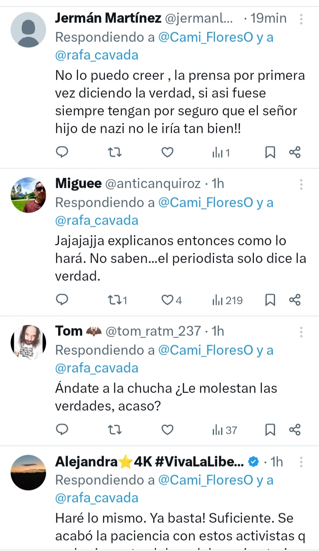Viewport: 319px width, 551px height.
Task: Reply to Tom's tweet
Action: coord(62,430)
